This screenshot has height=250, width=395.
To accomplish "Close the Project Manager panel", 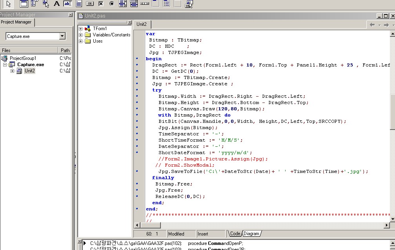I will click(70, 15).
